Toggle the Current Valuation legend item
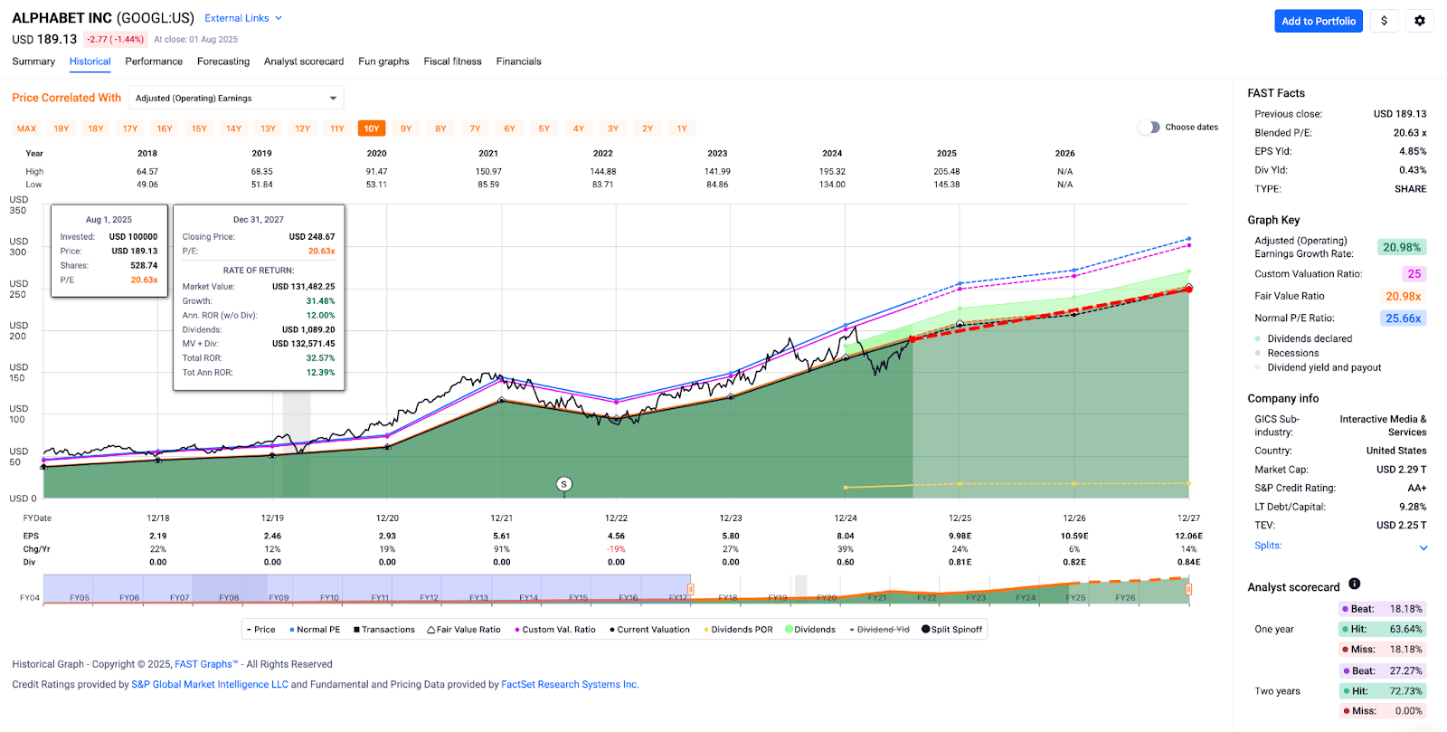This screenshot has height=732, width=1447. (x=649, y=630)
